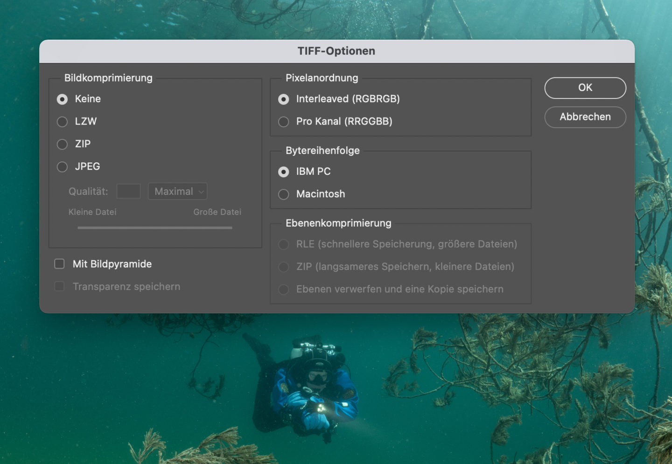This screenshot has height=464, width=672.
Task: Select Interleaved (RGBRGB) pixel order
Action: [x=283, y=99]
